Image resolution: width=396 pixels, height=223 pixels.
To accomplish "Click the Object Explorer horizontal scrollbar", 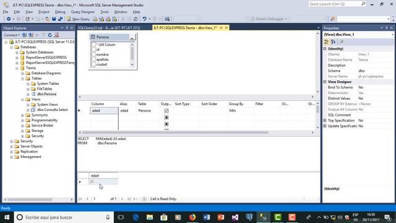I will point(30,199).
